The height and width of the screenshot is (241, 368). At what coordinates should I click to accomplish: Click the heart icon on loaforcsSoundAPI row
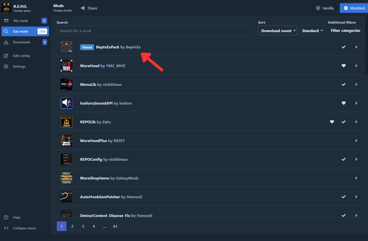(344, 103)
